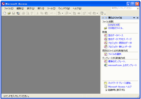Viewport: 141px width, 99px height.
Task: Open the ファイル(F) menu
Action: pyautogui.click(x=9, y=8)
